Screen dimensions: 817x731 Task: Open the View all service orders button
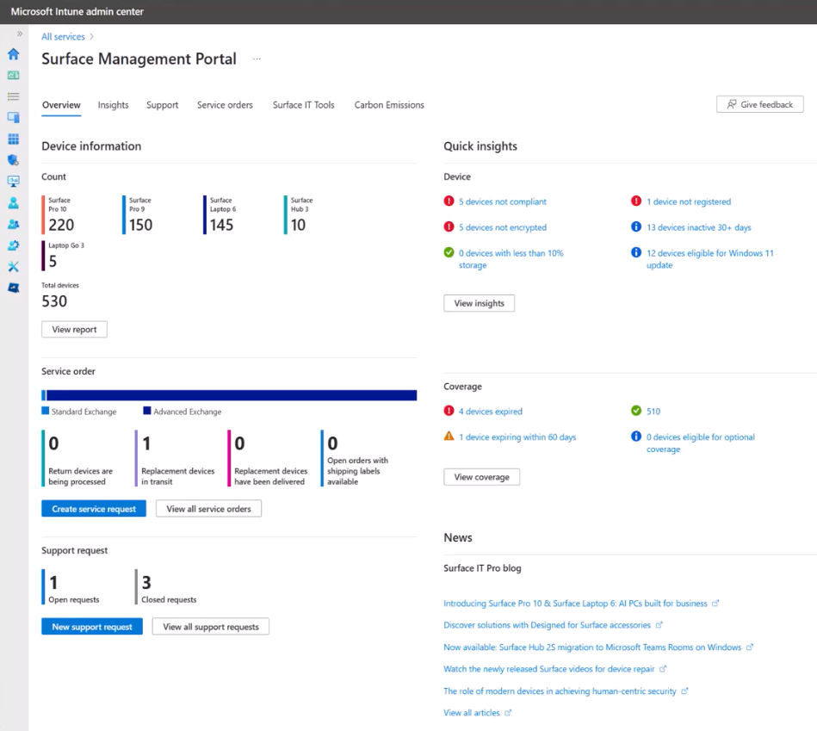(207, 508)
